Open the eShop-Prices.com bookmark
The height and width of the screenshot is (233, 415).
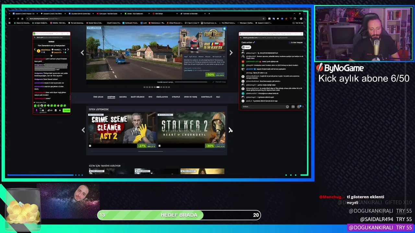(175, 23)
